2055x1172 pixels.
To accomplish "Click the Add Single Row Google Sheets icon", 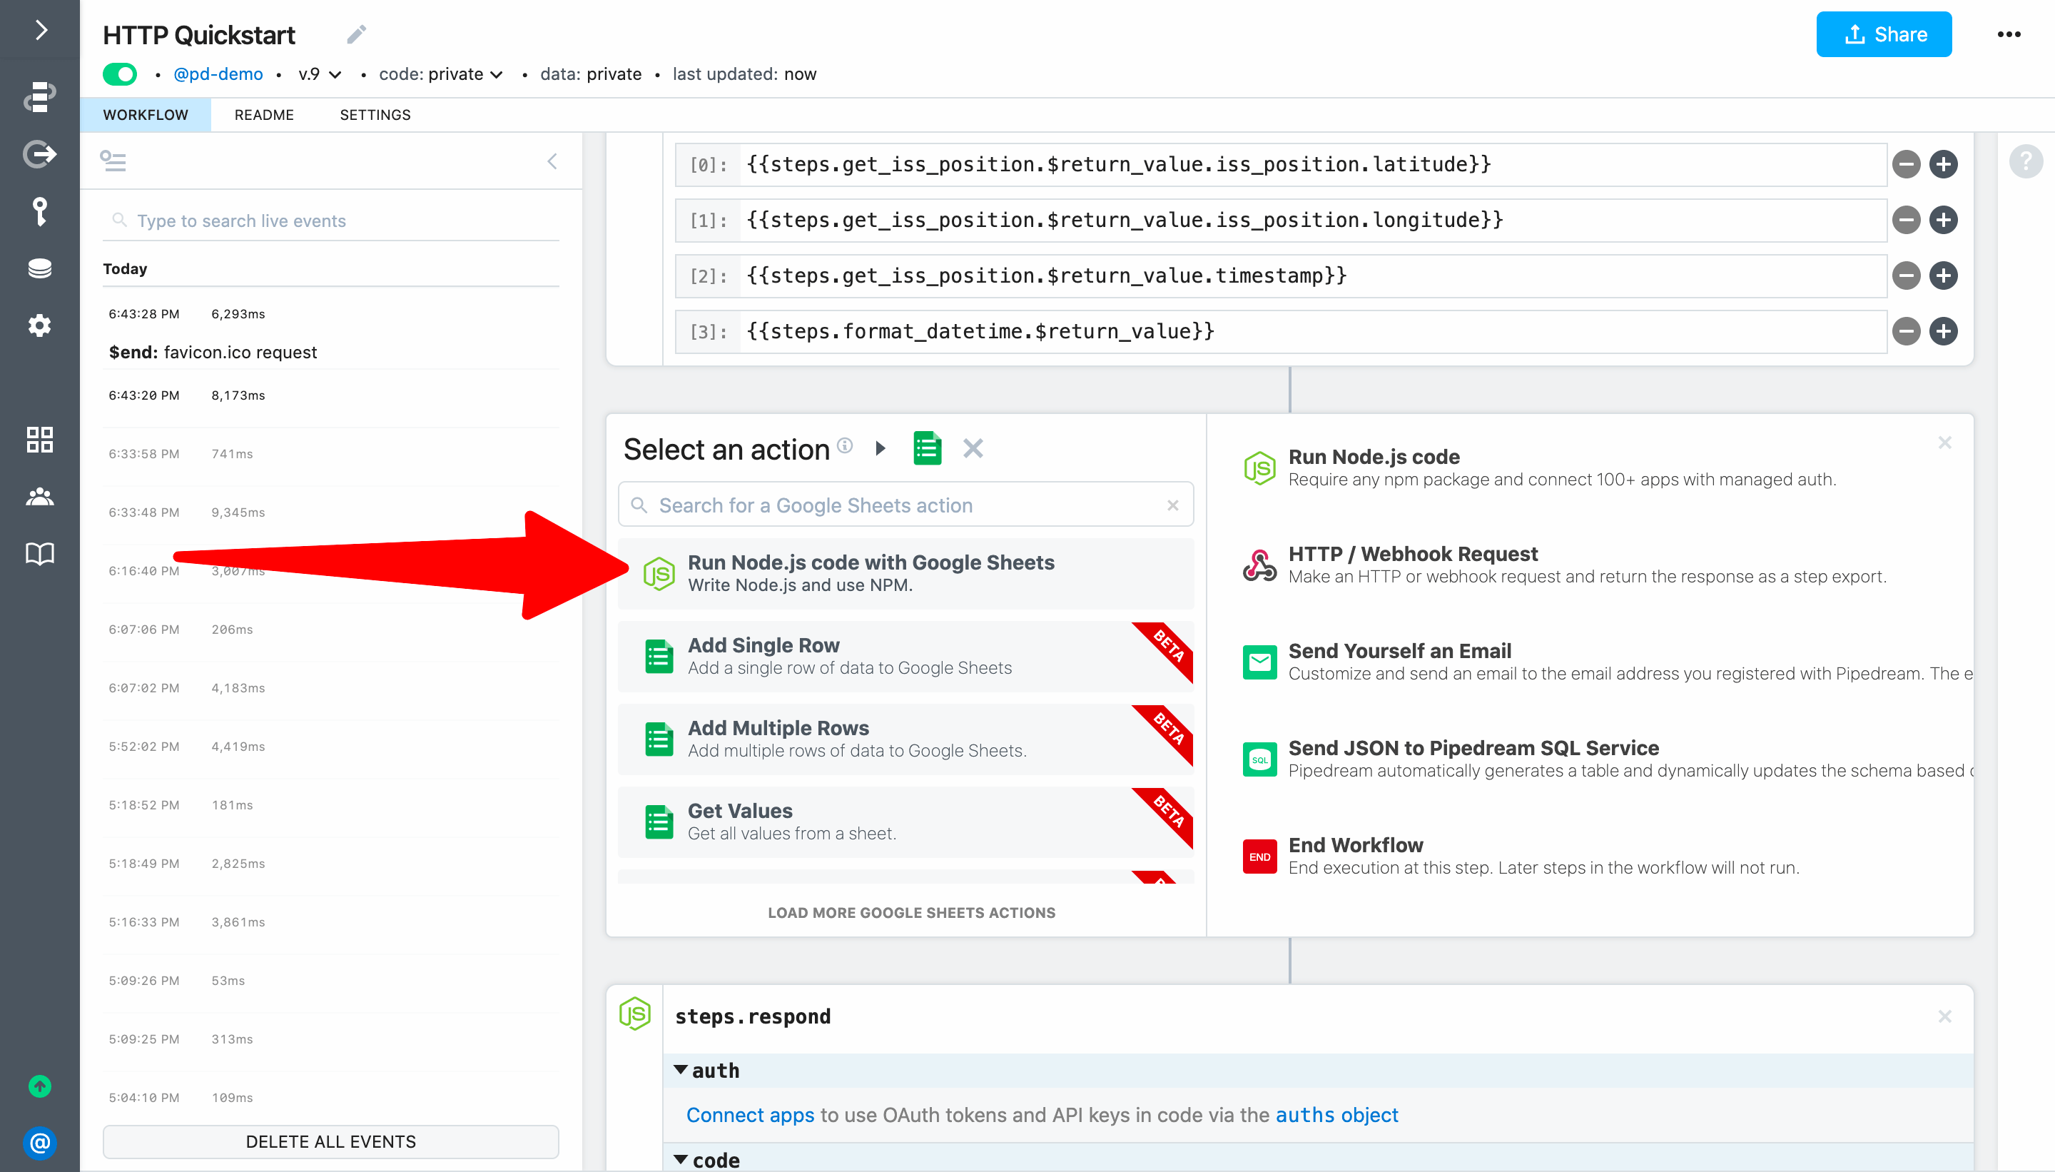I will coord(658,657).
